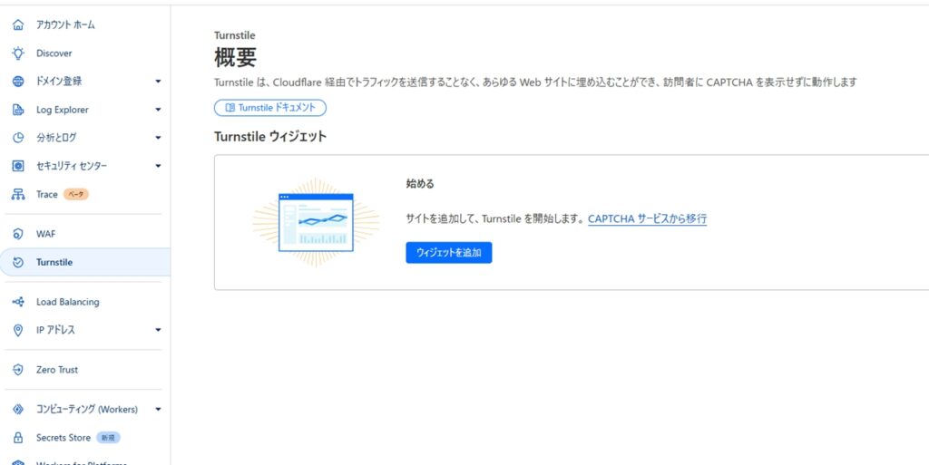Expand the 分析とログ dropdown arrow
The height and width of the screenshot is (465, 929).
point(158,137)
